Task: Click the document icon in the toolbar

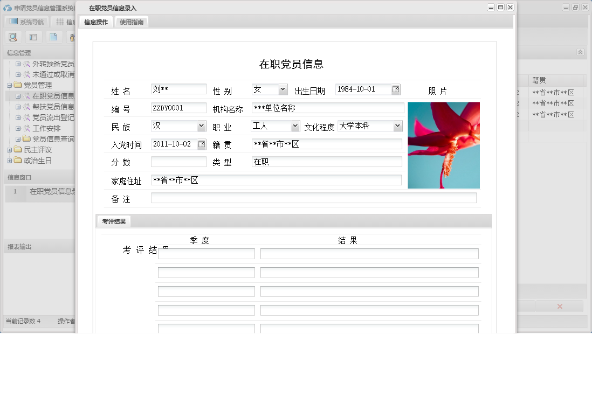Action: [x=52, y=37]
